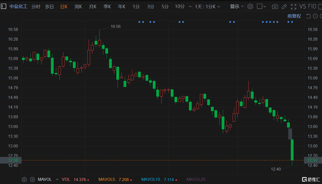The width and height of the screenshot is (322, 184).
Task: Select the last long green candlestick
Action: (292, 150)
